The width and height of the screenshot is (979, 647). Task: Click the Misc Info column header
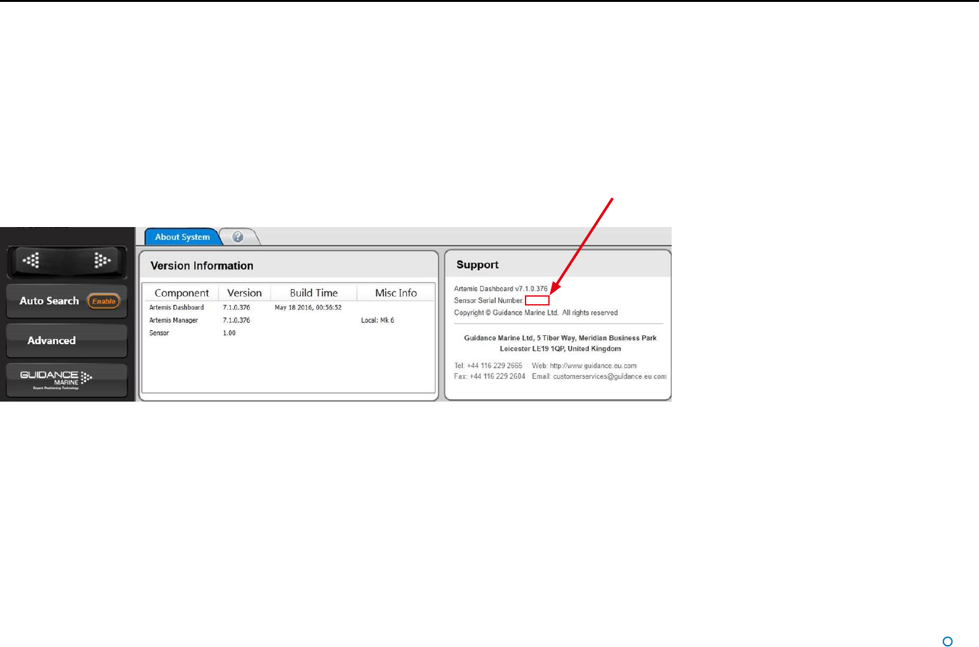click(396, 293)
